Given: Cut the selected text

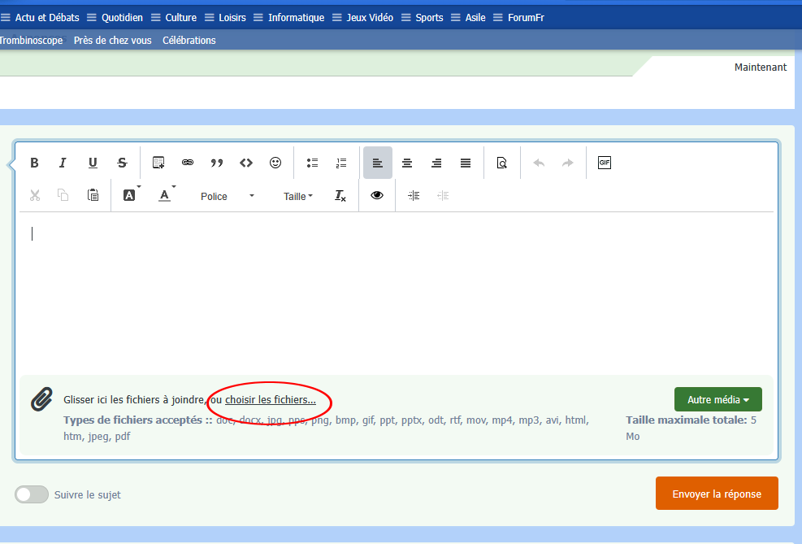Looking at the screenshot, I should pos(34,195).
